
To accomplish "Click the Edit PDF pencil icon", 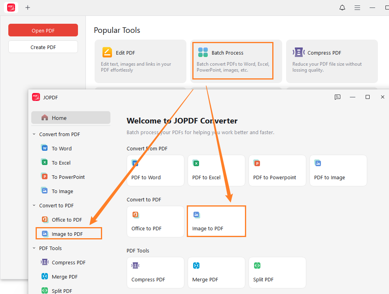I will (x=107, y=52).
